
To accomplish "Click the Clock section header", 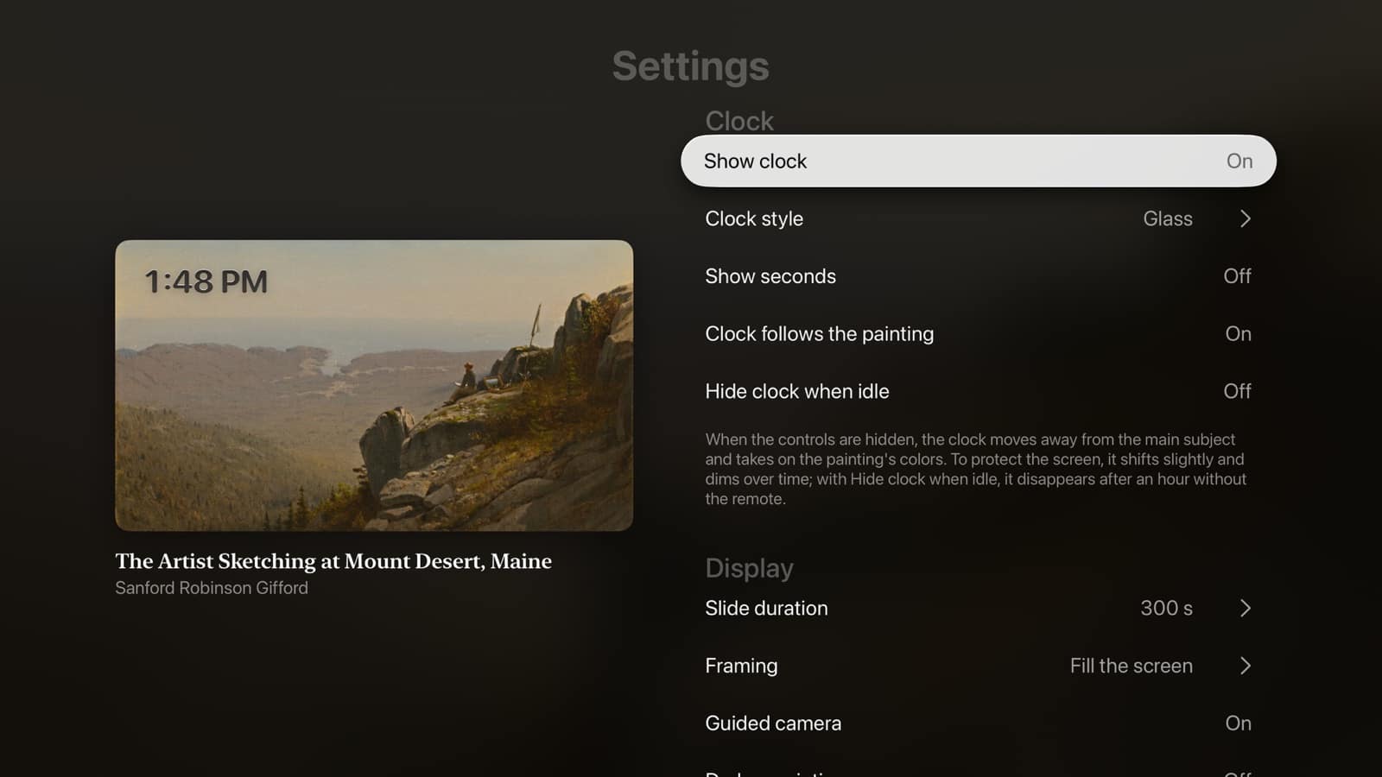I will click(x=739, y=121).
